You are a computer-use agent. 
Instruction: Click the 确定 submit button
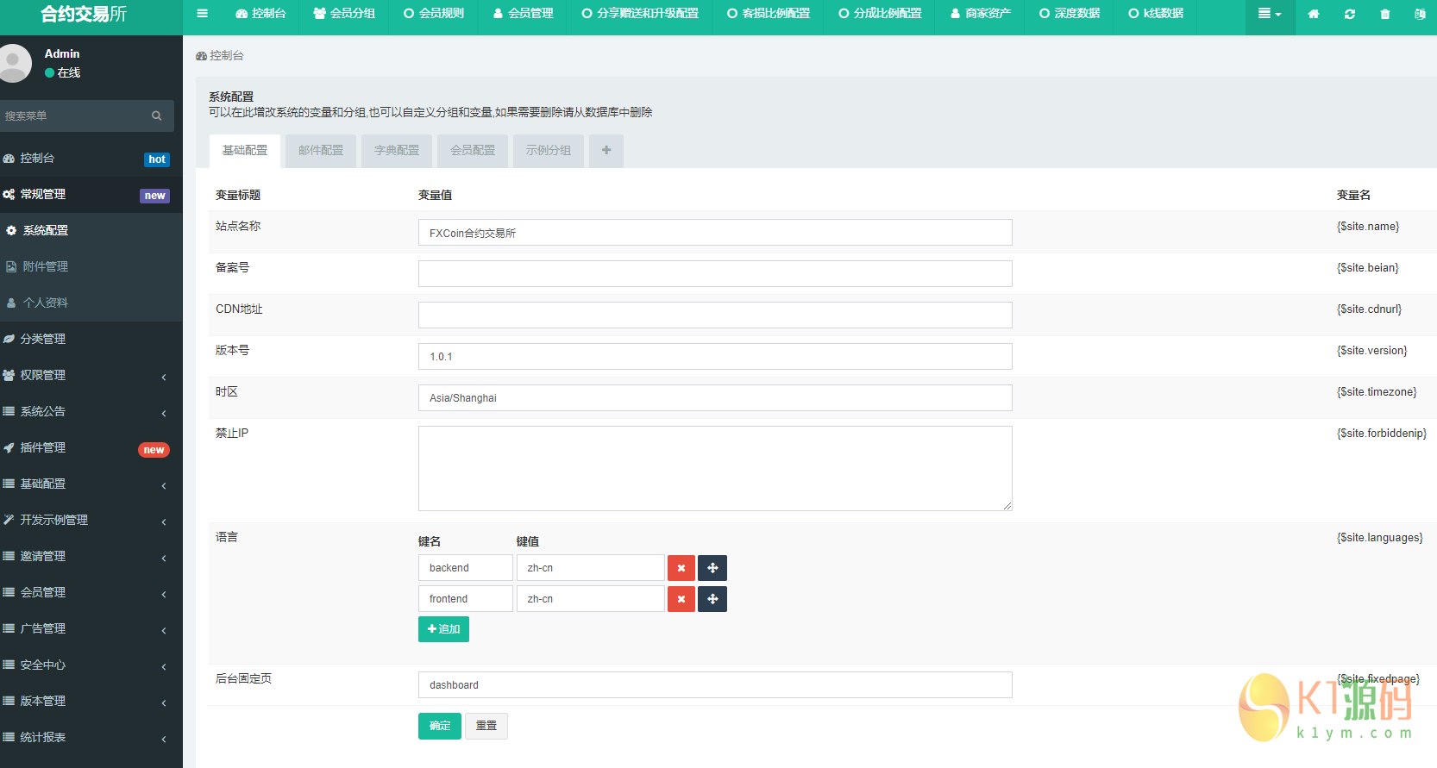[440, 726]
